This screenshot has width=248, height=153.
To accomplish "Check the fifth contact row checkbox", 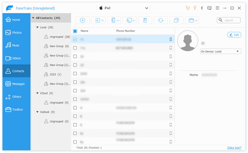I will point(75,74).
